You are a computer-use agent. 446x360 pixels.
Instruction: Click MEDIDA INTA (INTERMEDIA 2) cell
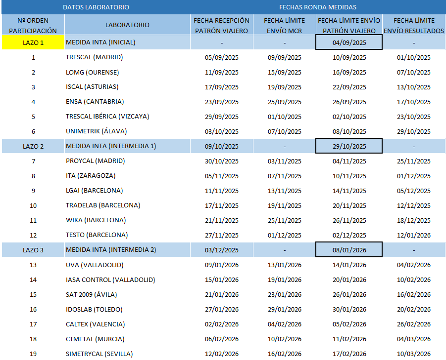127,250
